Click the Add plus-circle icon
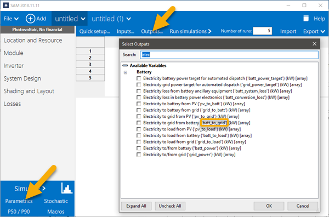 pyautogui.click(x=30, y=19)
